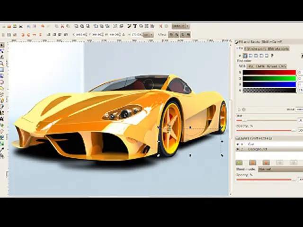
Task: Toggle first Affect option (scale stroke width)
Action: pyautogui.click(x=171, y=35)
